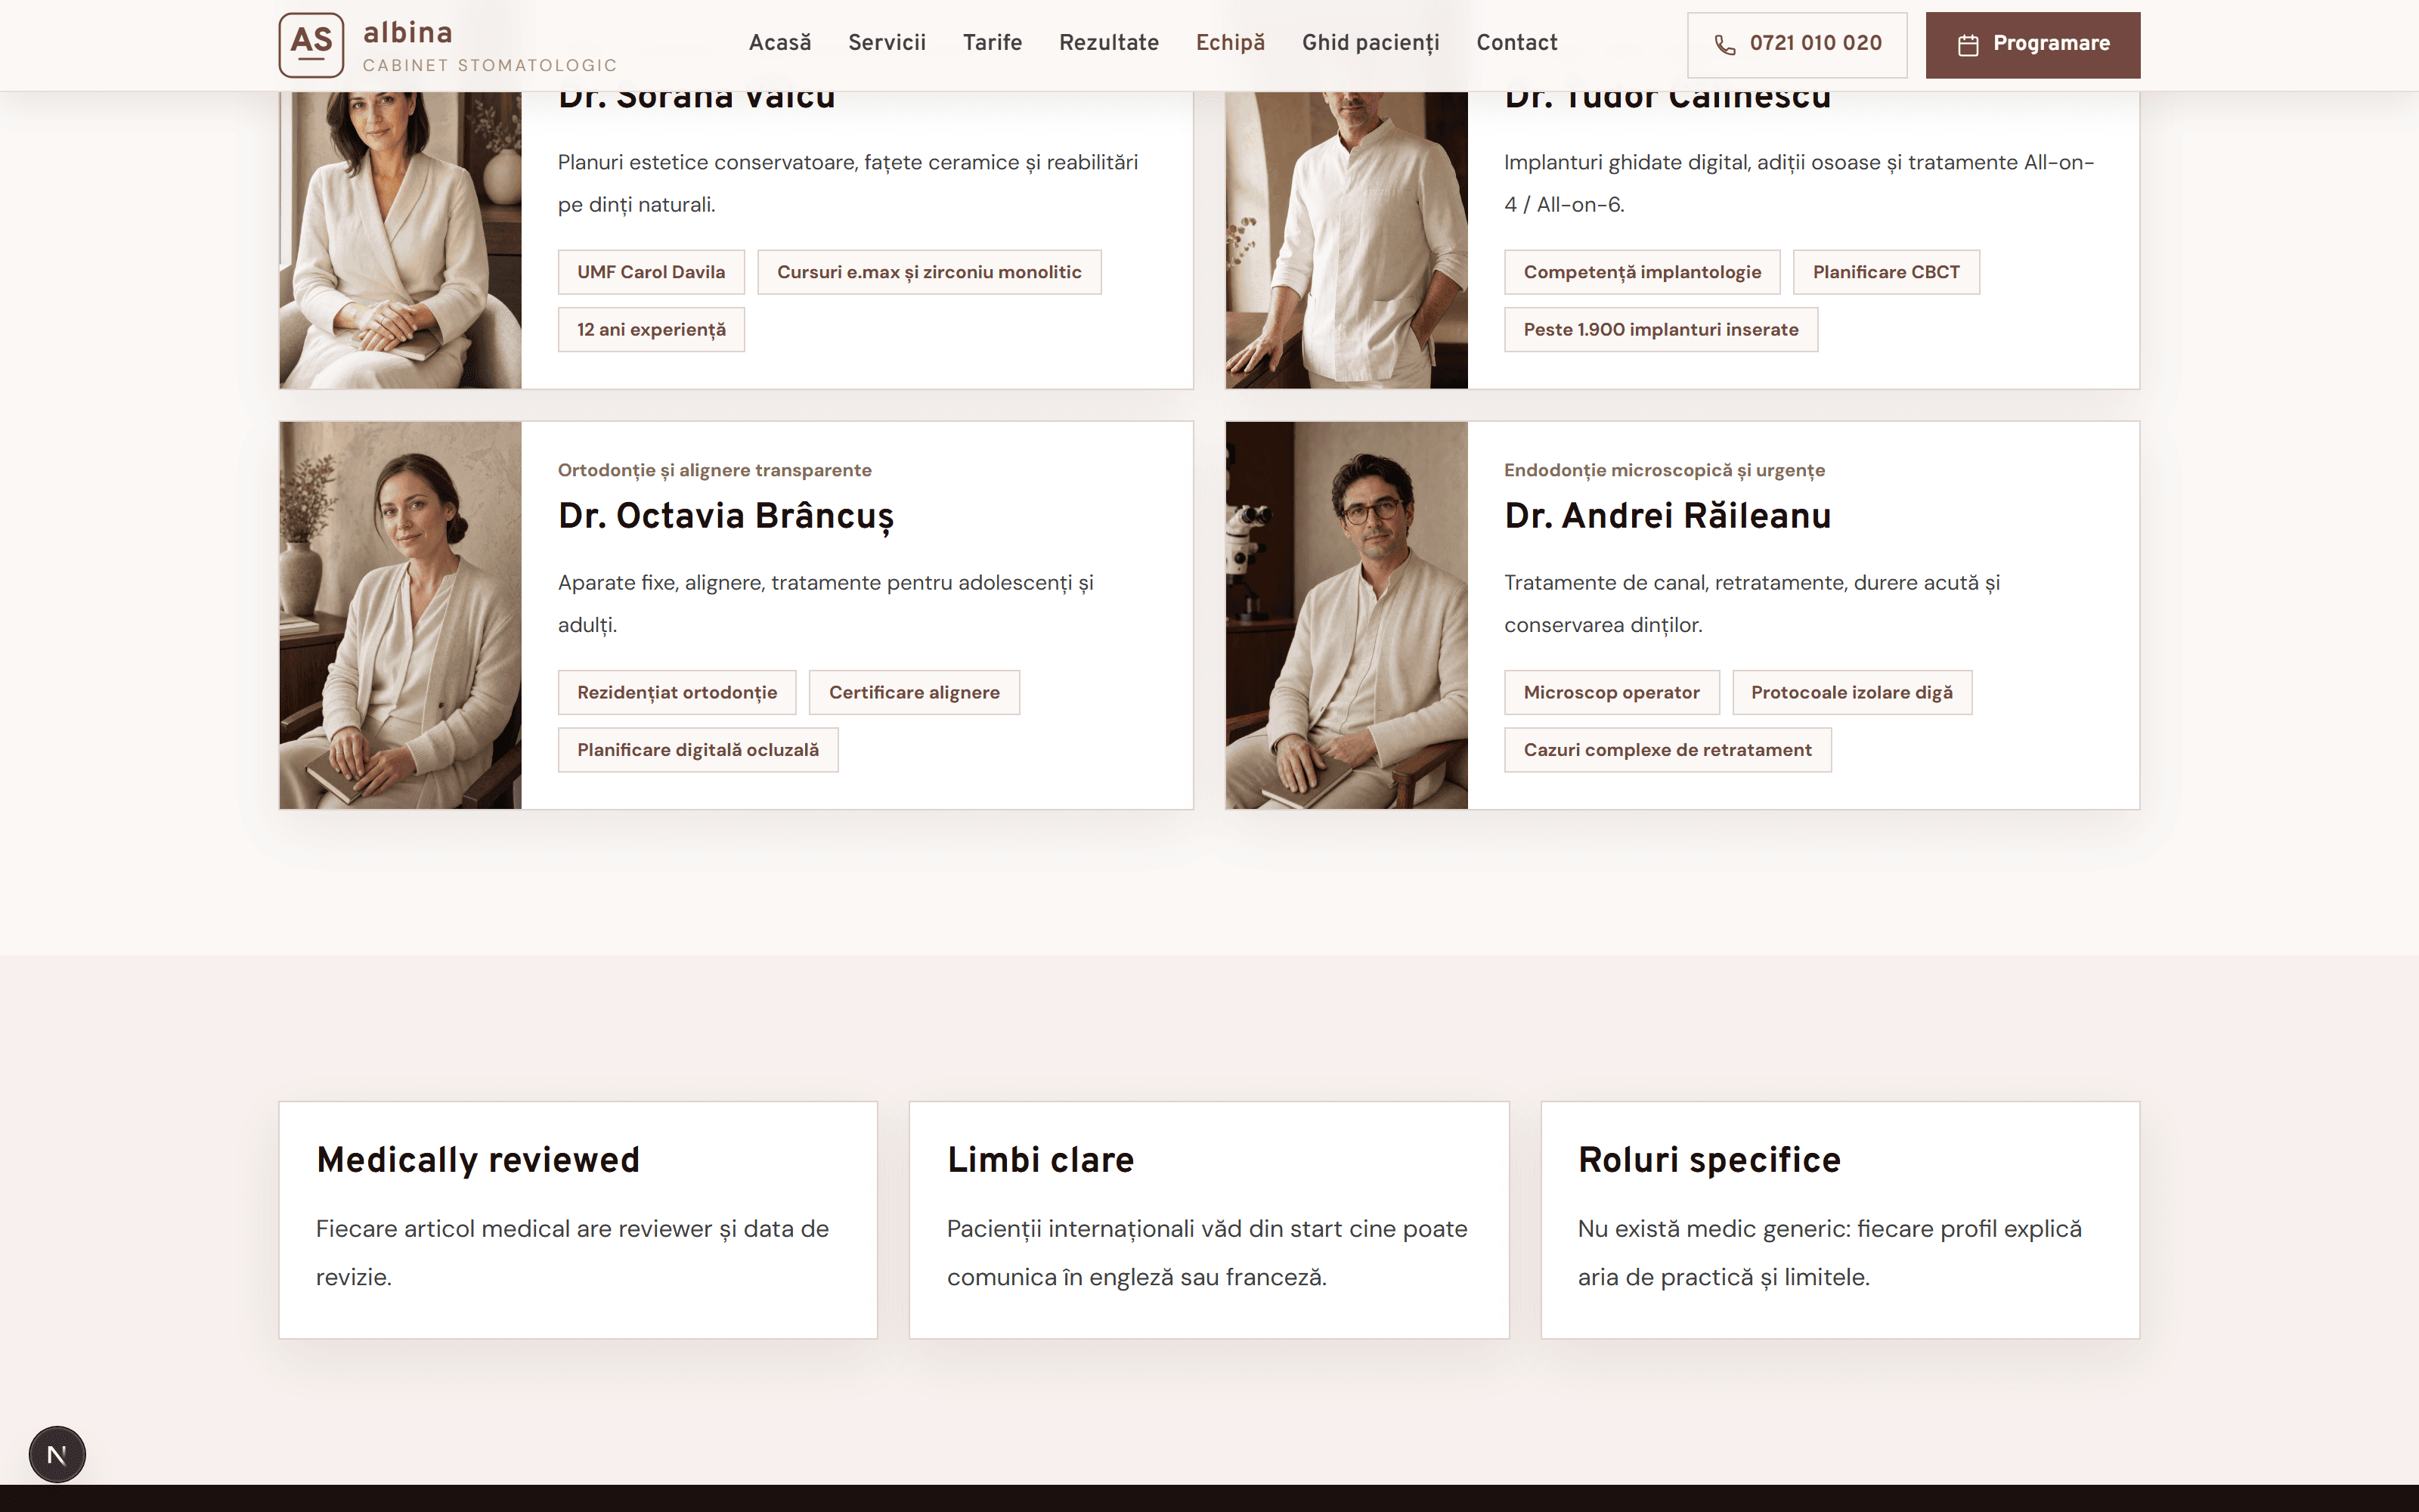Click the Dr. Tudor portrait photo
Screen dimensions: 2419x1512
(1346, 240)
